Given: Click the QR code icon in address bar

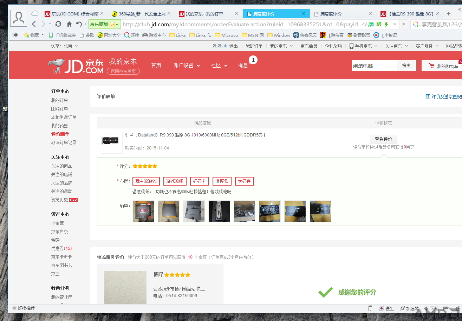Looking at the screenshot, I should click(x=379, y=25).
